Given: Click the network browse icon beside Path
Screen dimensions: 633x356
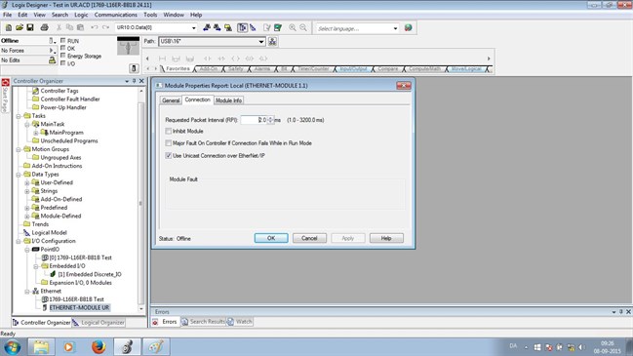Looking at the screenshot, I should (x=272, y=42).
